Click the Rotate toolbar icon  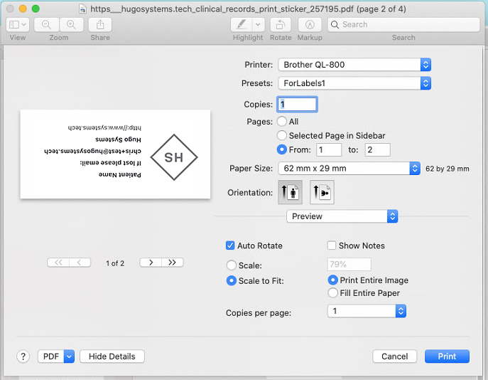click(x=281, y=24)
